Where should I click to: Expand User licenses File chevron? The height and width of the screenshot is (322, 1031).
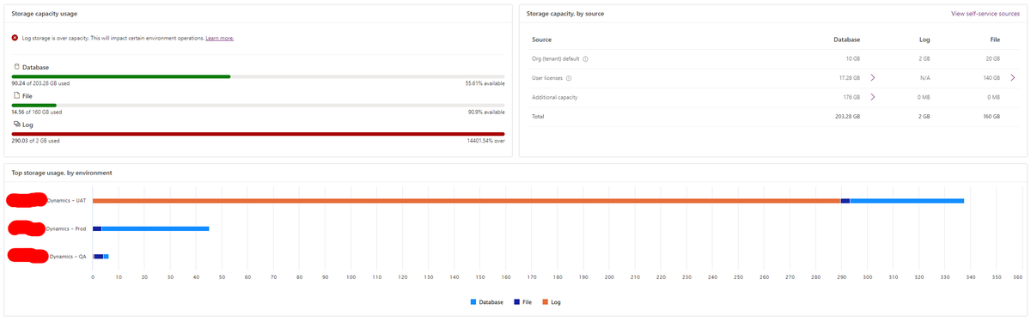click(1013, 78)
